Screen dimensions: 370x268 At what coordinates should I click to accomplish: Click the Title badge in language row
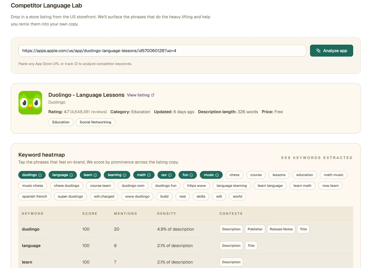(251, 246)
